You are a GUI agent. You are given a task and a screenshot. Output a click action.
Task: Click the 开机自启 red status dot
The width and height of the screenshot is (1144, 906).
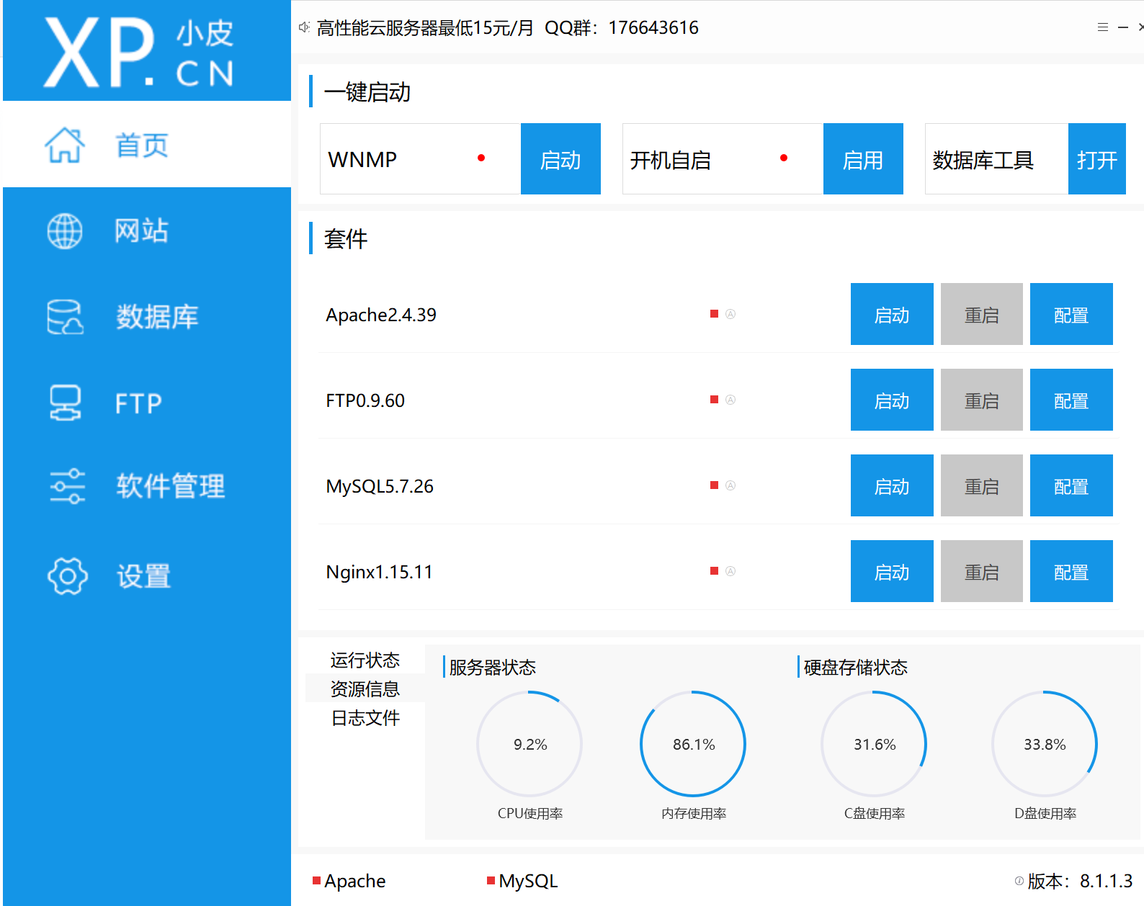[784, 158]
